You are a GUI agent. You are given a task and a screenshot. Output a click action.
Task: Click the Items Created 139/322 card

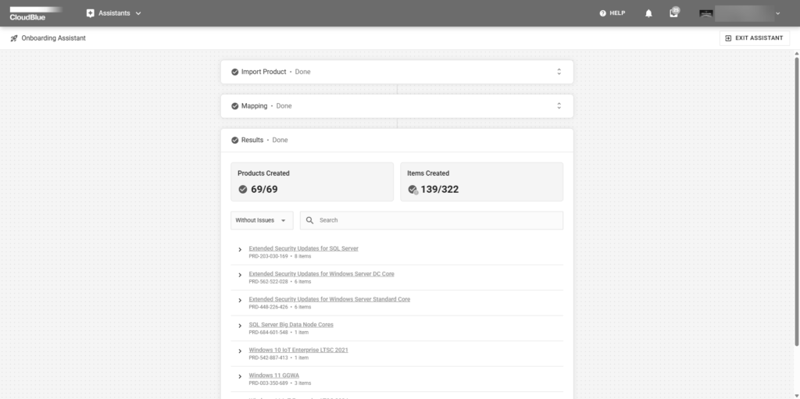coord(481,182)
